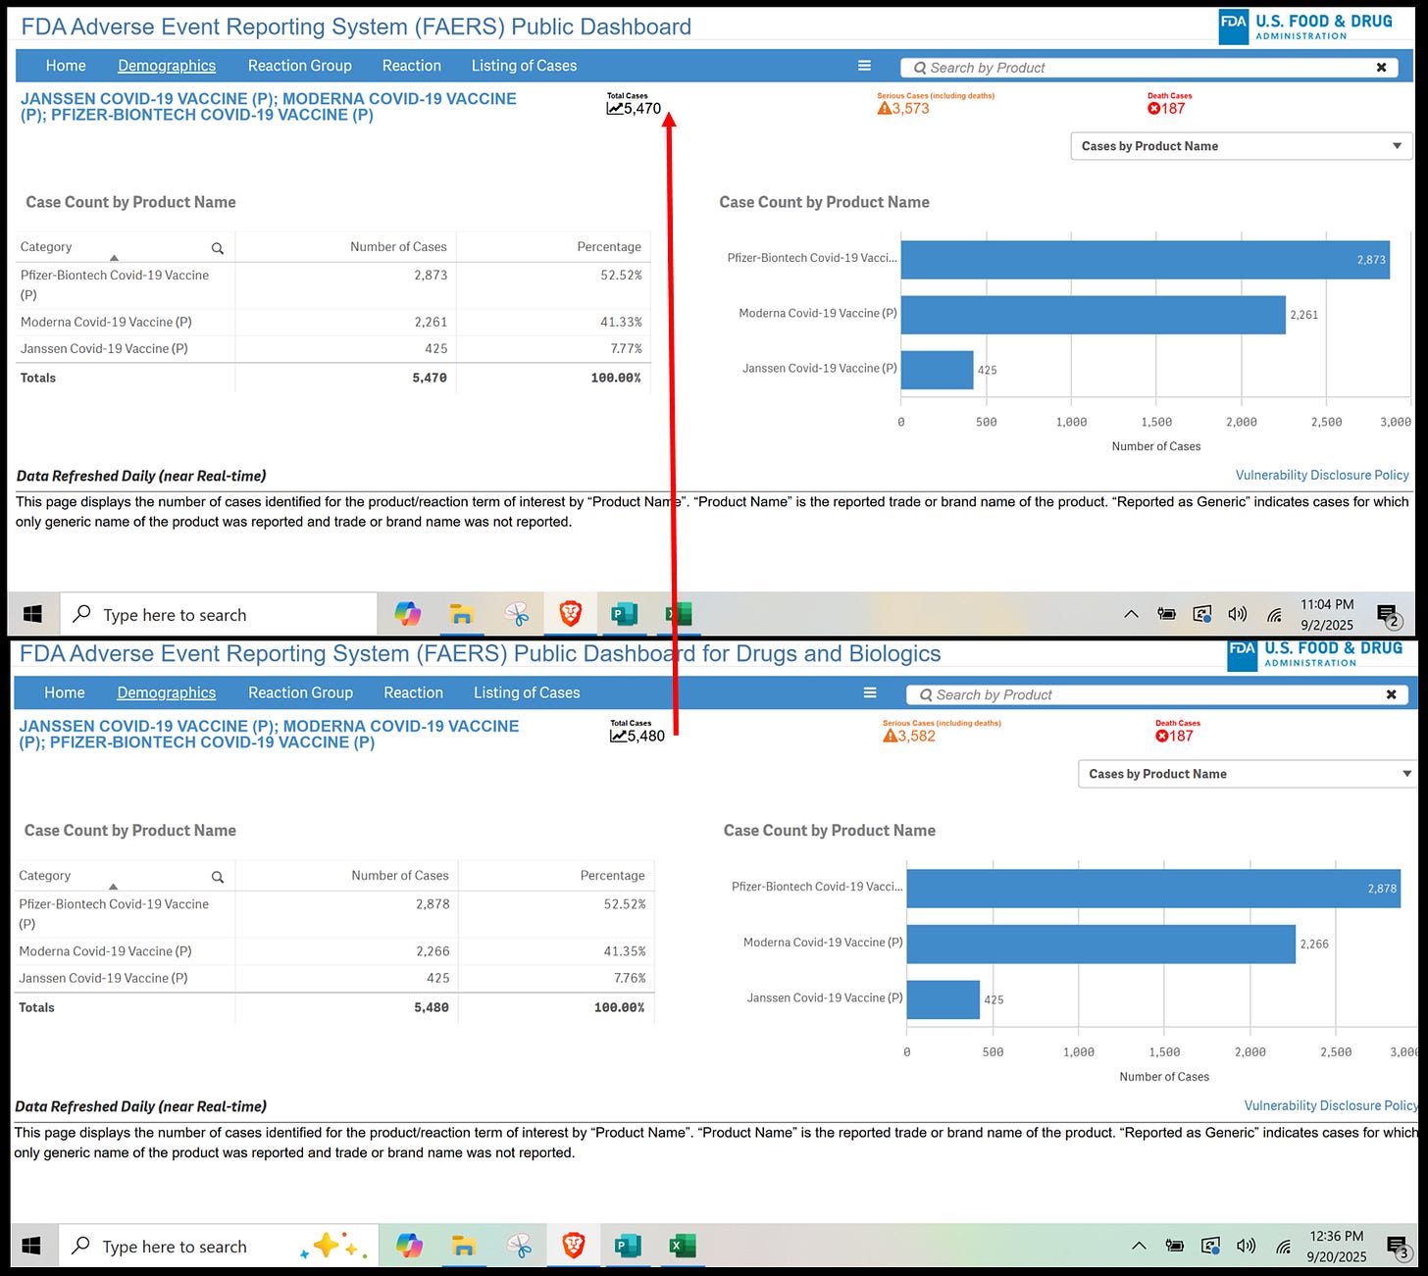Screen dimensions: 1428x1276
Task: Clear the upper Search by Product box
Action: [x=1381, y=68]
